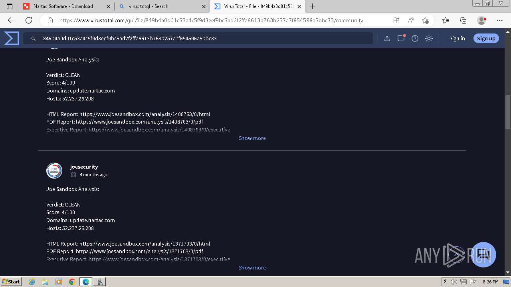
Task: Open Executive report link for analysis 1408763
Action: click(x=159, y=130)
